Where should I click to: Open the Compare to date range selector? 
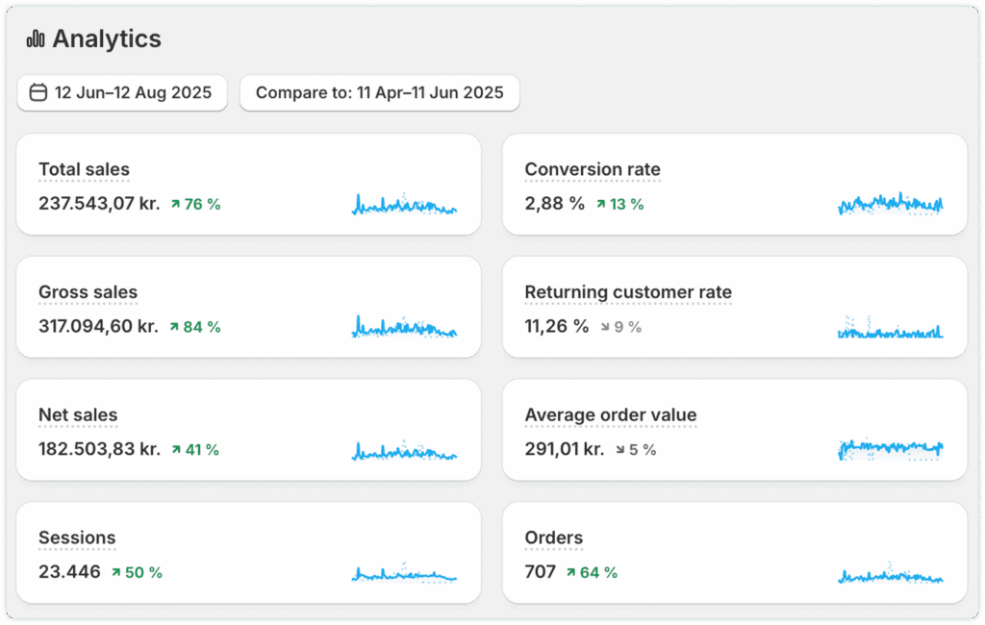pyautogui.click(x=379, y=93)
